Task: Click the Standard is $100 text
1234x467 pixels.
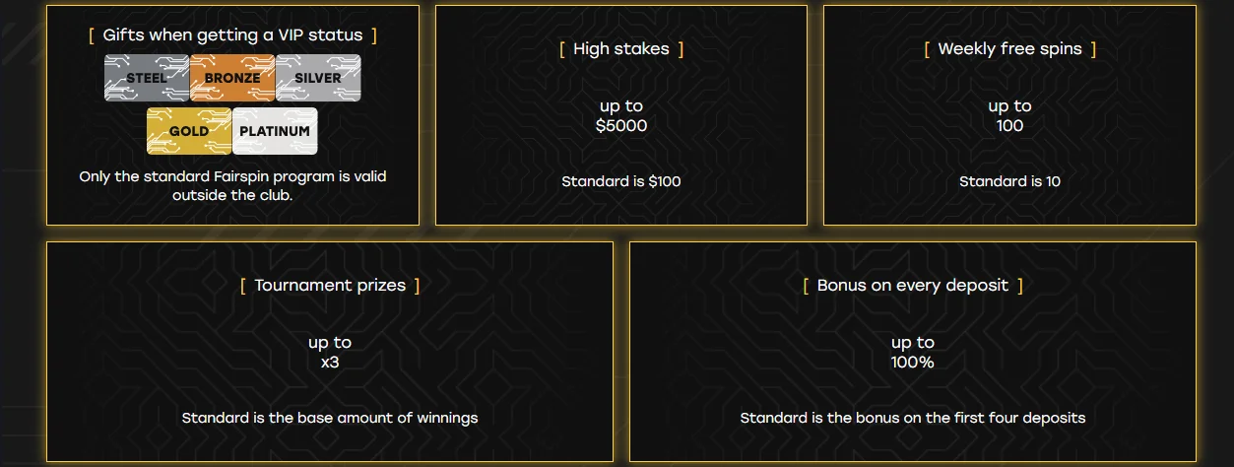Action: pyautogui.click(x=621, y=181)
